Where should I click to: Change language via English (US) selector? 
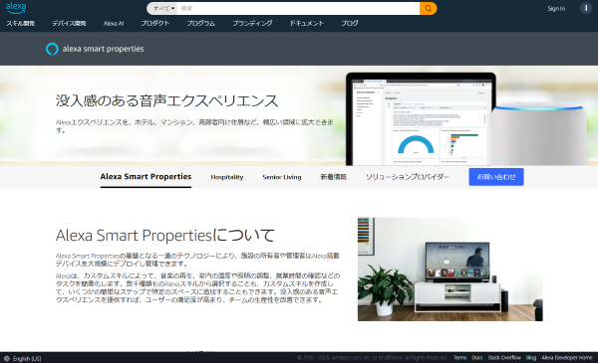tap(27, 358)
